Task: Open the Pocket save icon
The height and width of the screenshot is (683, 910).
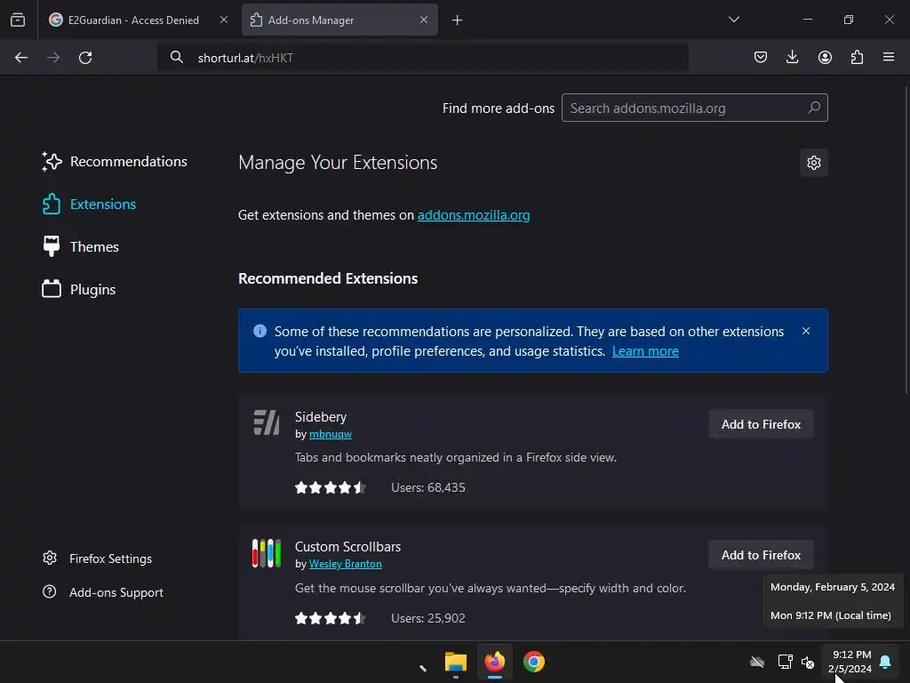Action: pos(761,57)
